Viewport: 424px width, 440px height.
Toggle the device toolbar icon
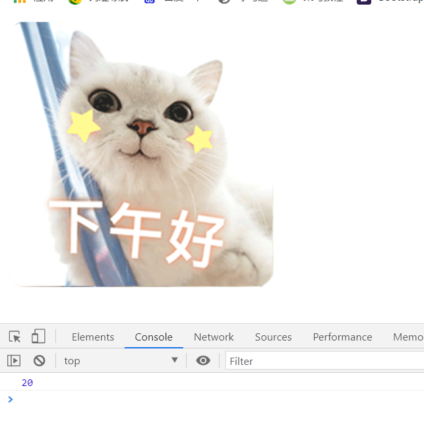(x=38, y=336)
